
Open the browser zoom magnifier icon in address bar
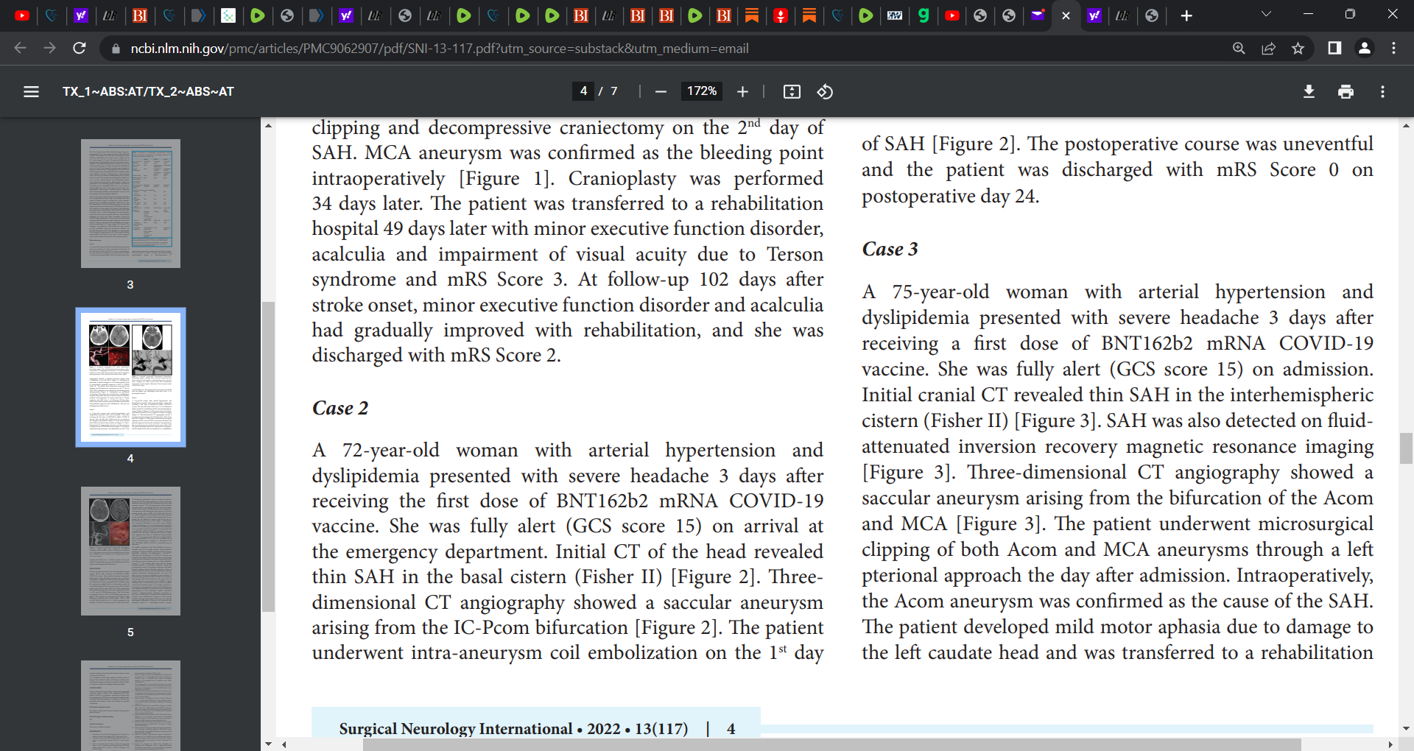point(1239,48)
